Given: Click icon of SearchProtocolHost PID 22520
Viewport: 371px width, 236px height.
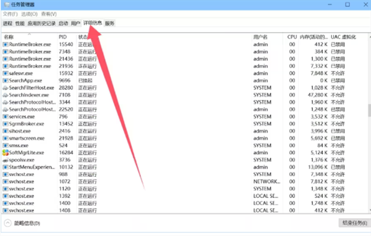Looking at the screenshot, I should tap(5, 110).
